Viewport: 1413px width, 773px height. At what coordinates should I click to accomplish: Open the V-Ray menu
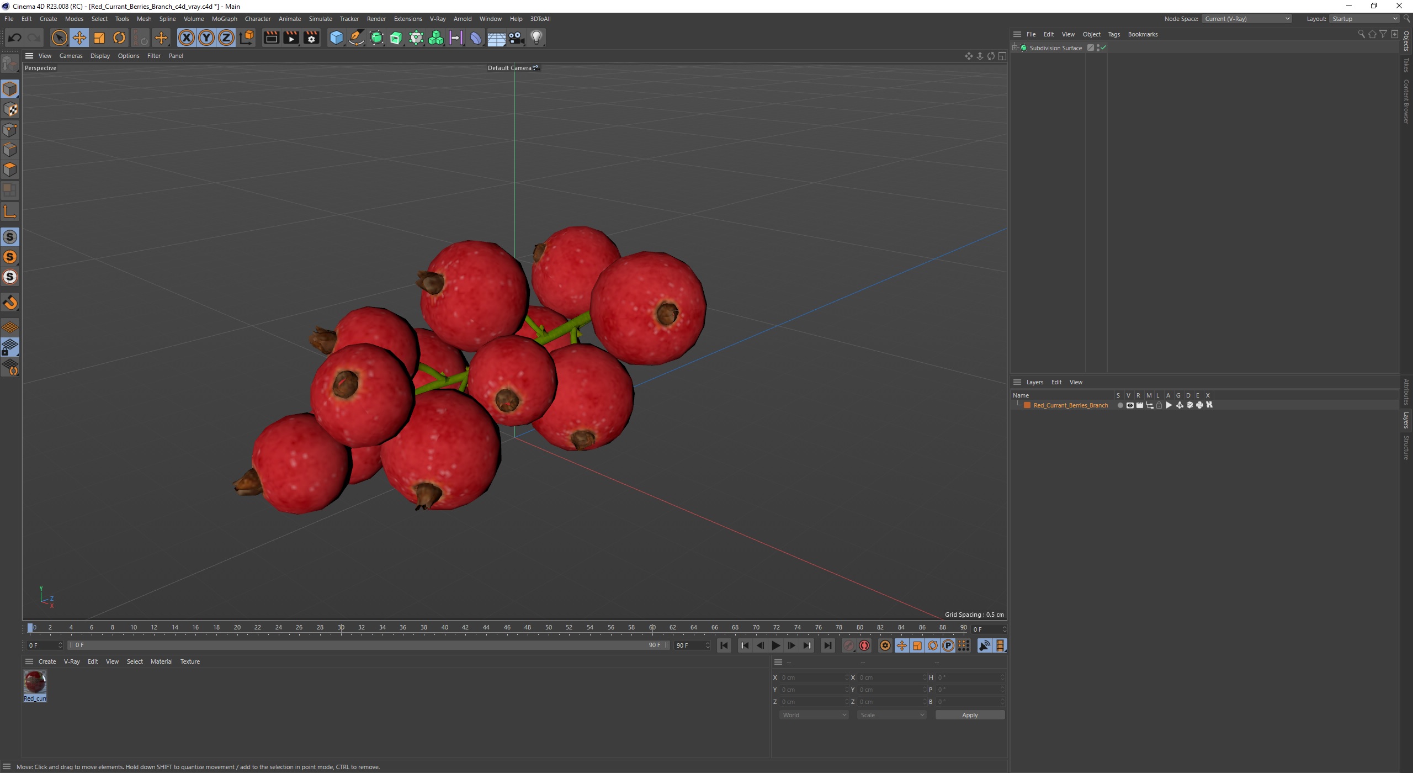pyautogui.click(x=438, y=19)
